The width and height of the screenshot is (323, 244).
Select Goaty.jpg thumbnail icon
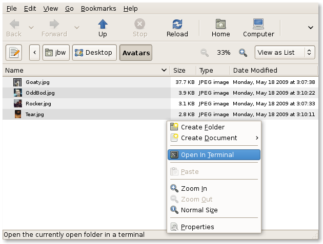pyautogui.click(x=17, y=82)
